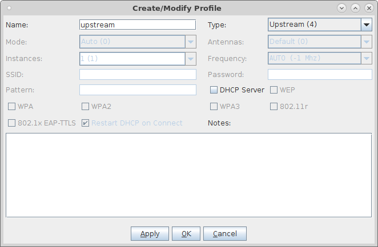Expand the Antennas dropdown

point(366,42)
